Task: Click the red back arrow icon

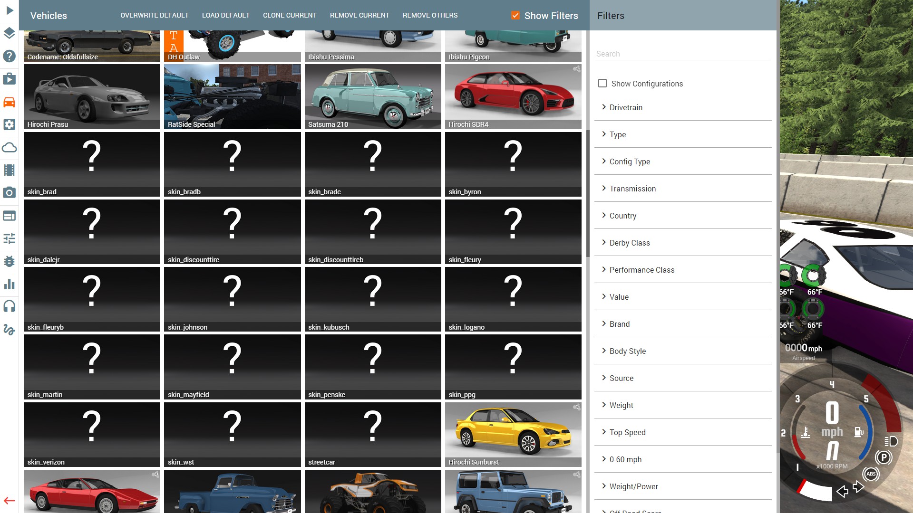Action: click(9, 501)
